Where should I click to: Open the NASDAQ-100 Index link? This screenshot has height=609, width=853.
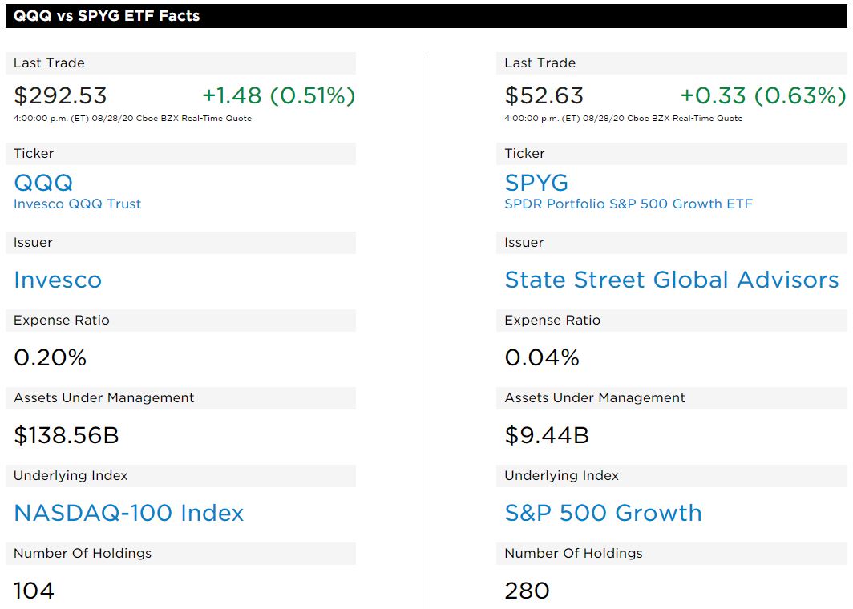pos(129,513)
